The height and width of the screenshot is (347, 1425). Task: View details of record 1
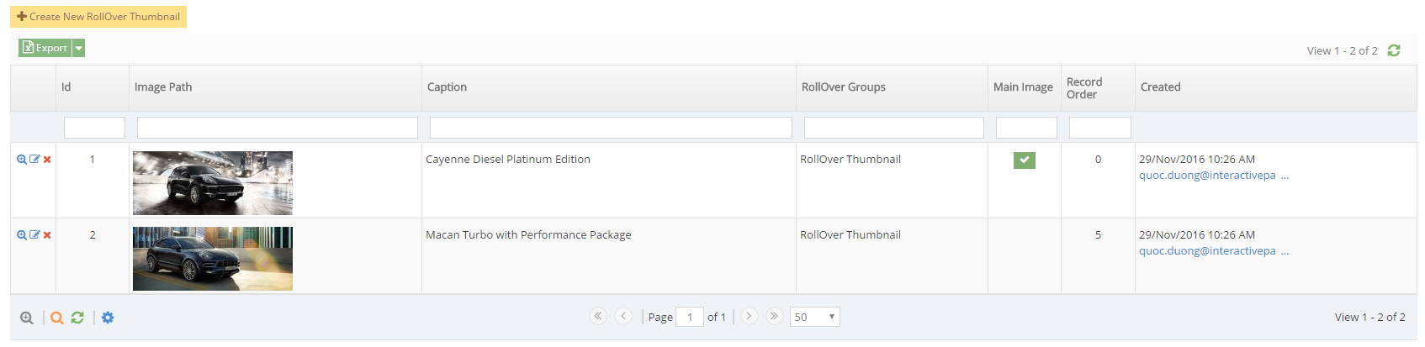click(22, 160)
